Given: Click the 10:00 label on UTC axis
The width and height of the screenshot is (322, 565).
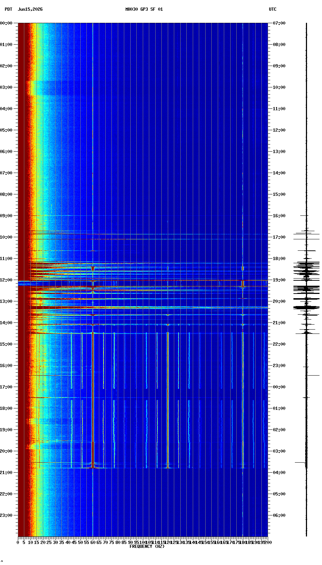Looking at the screenshot, I should [x=279, y=87].
